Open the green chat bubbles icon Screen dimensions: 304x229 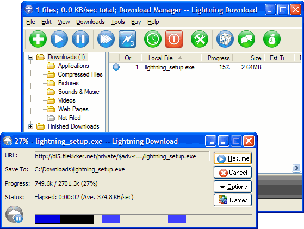click(246, 39)
